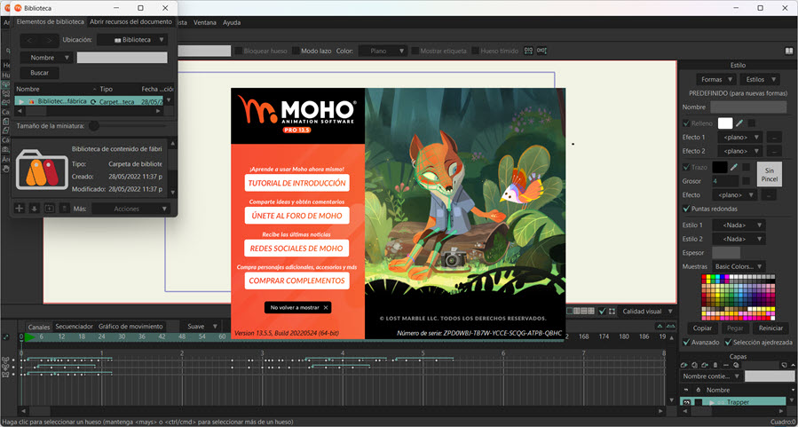
Task: Open the Color Plano dropdown
Action: click(x=383, y=51)
